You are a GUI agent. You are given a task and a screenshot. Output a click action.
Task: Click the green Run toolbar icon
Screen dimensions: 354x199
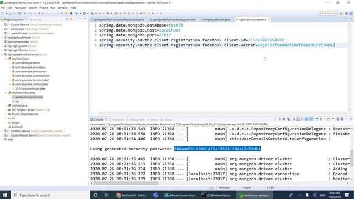[x=85, y=13]
